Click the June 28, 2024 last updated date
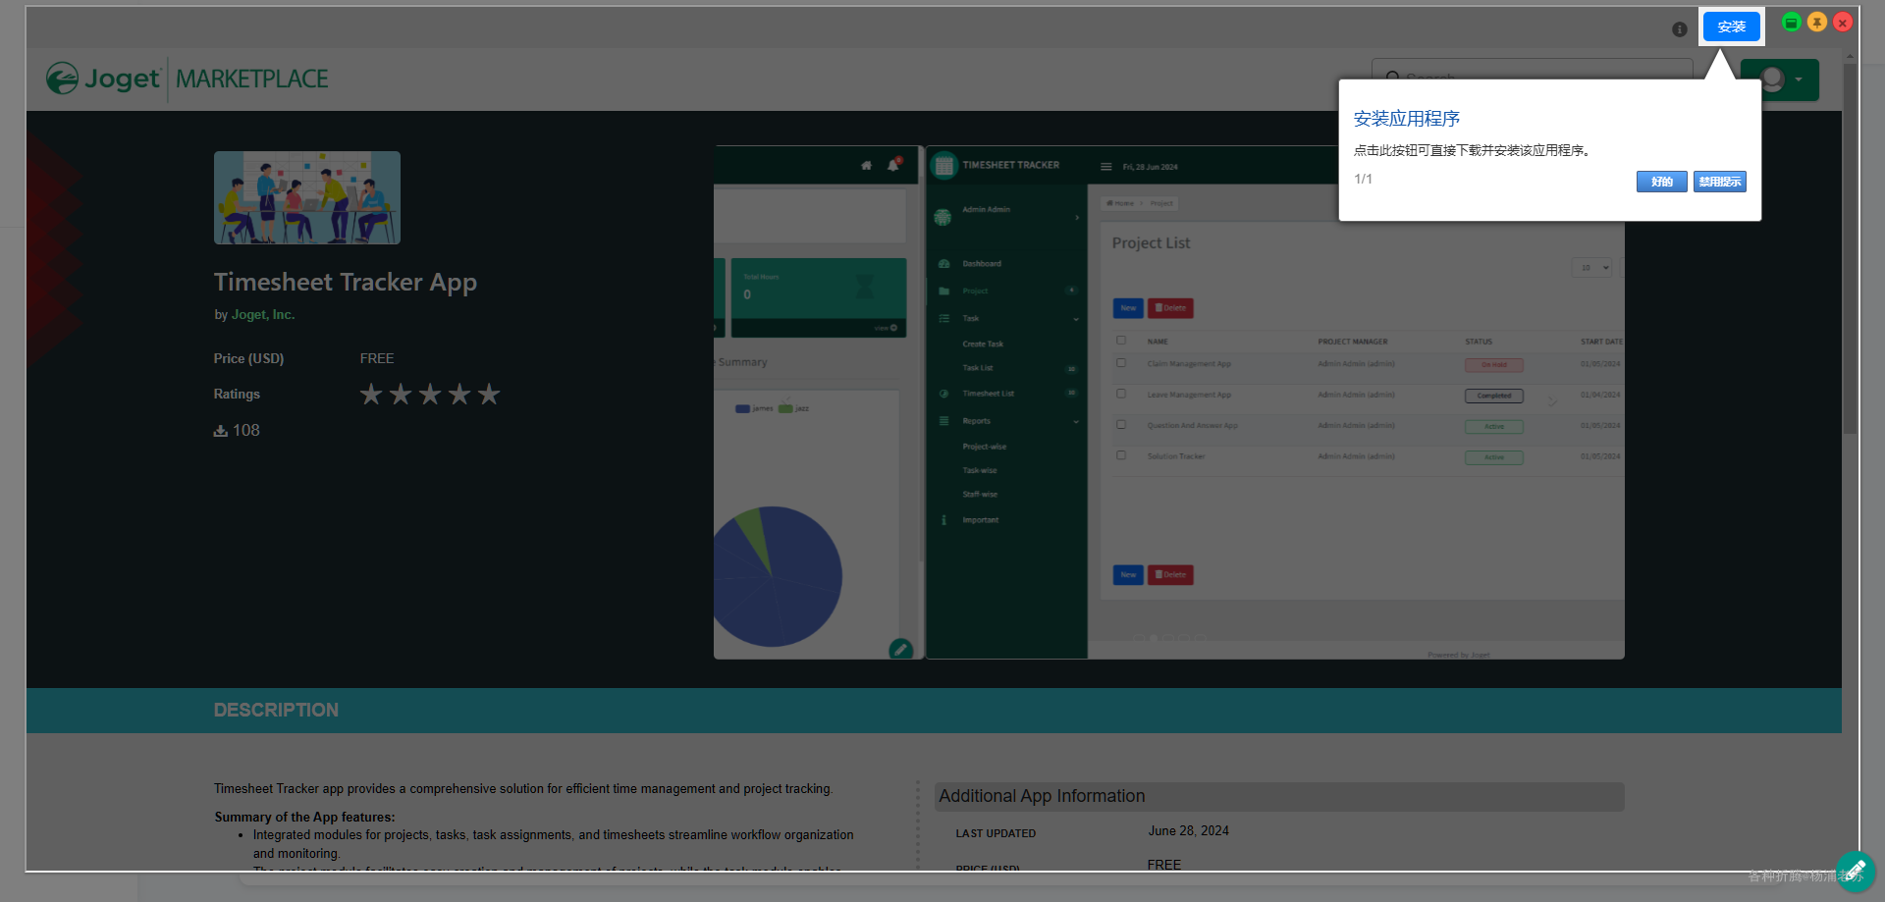This screenshot has width=1885, height=902. pyautogui.click(x=1189, y=831)
